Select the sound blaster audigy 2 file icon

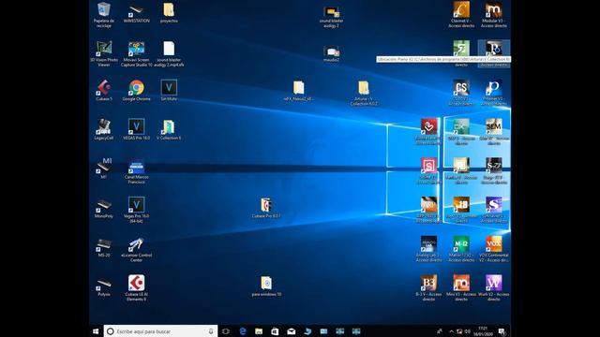tap(169, 54)
